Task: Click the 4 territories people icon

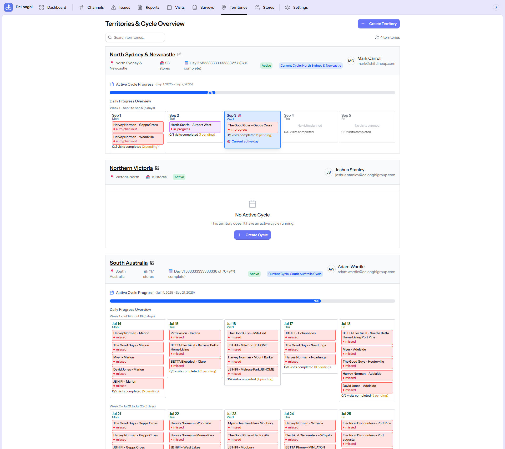Action: coord(377,37)
